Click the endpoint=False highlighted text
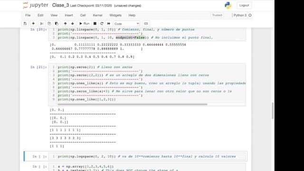The height and width of the screenshot is (171, 304). (x=130, y=38)
